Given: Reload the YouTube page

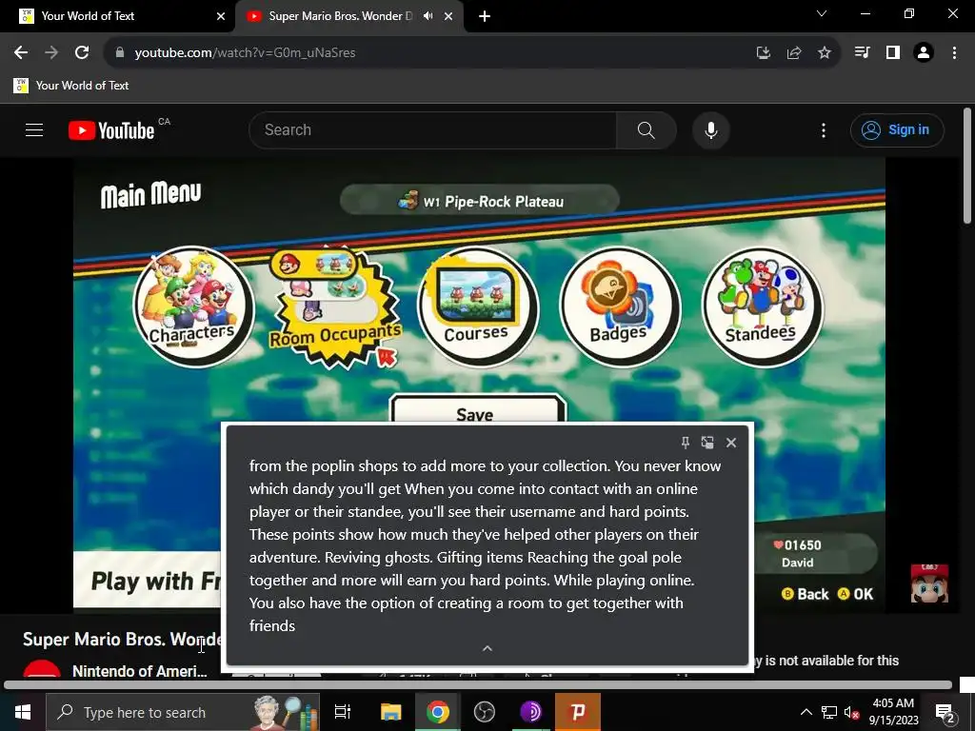Looking at the screenshot, I should pos(82,53).
